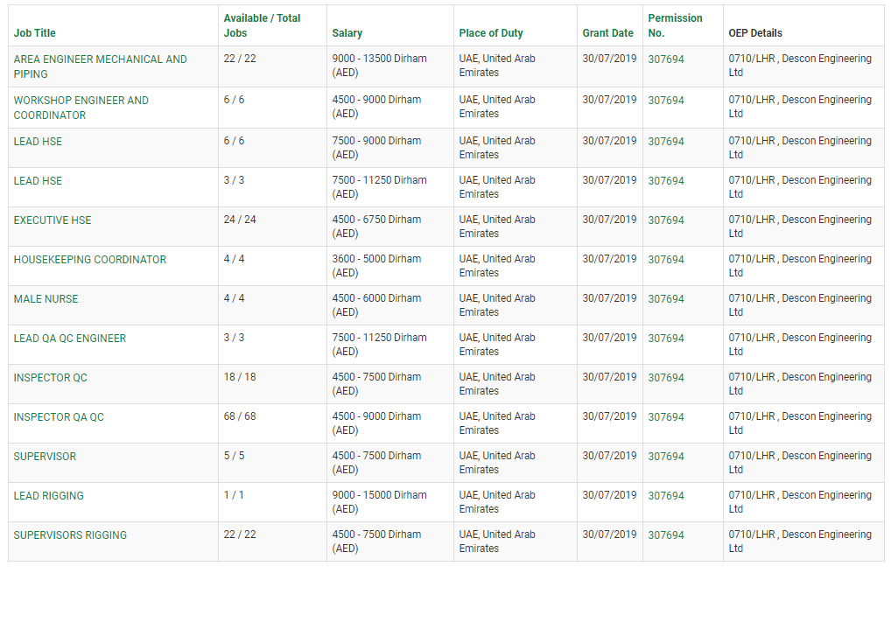Open the SUPERVISOR job link
The height and width of the screenshot is (629, 891).
click(x=45, y=457)
